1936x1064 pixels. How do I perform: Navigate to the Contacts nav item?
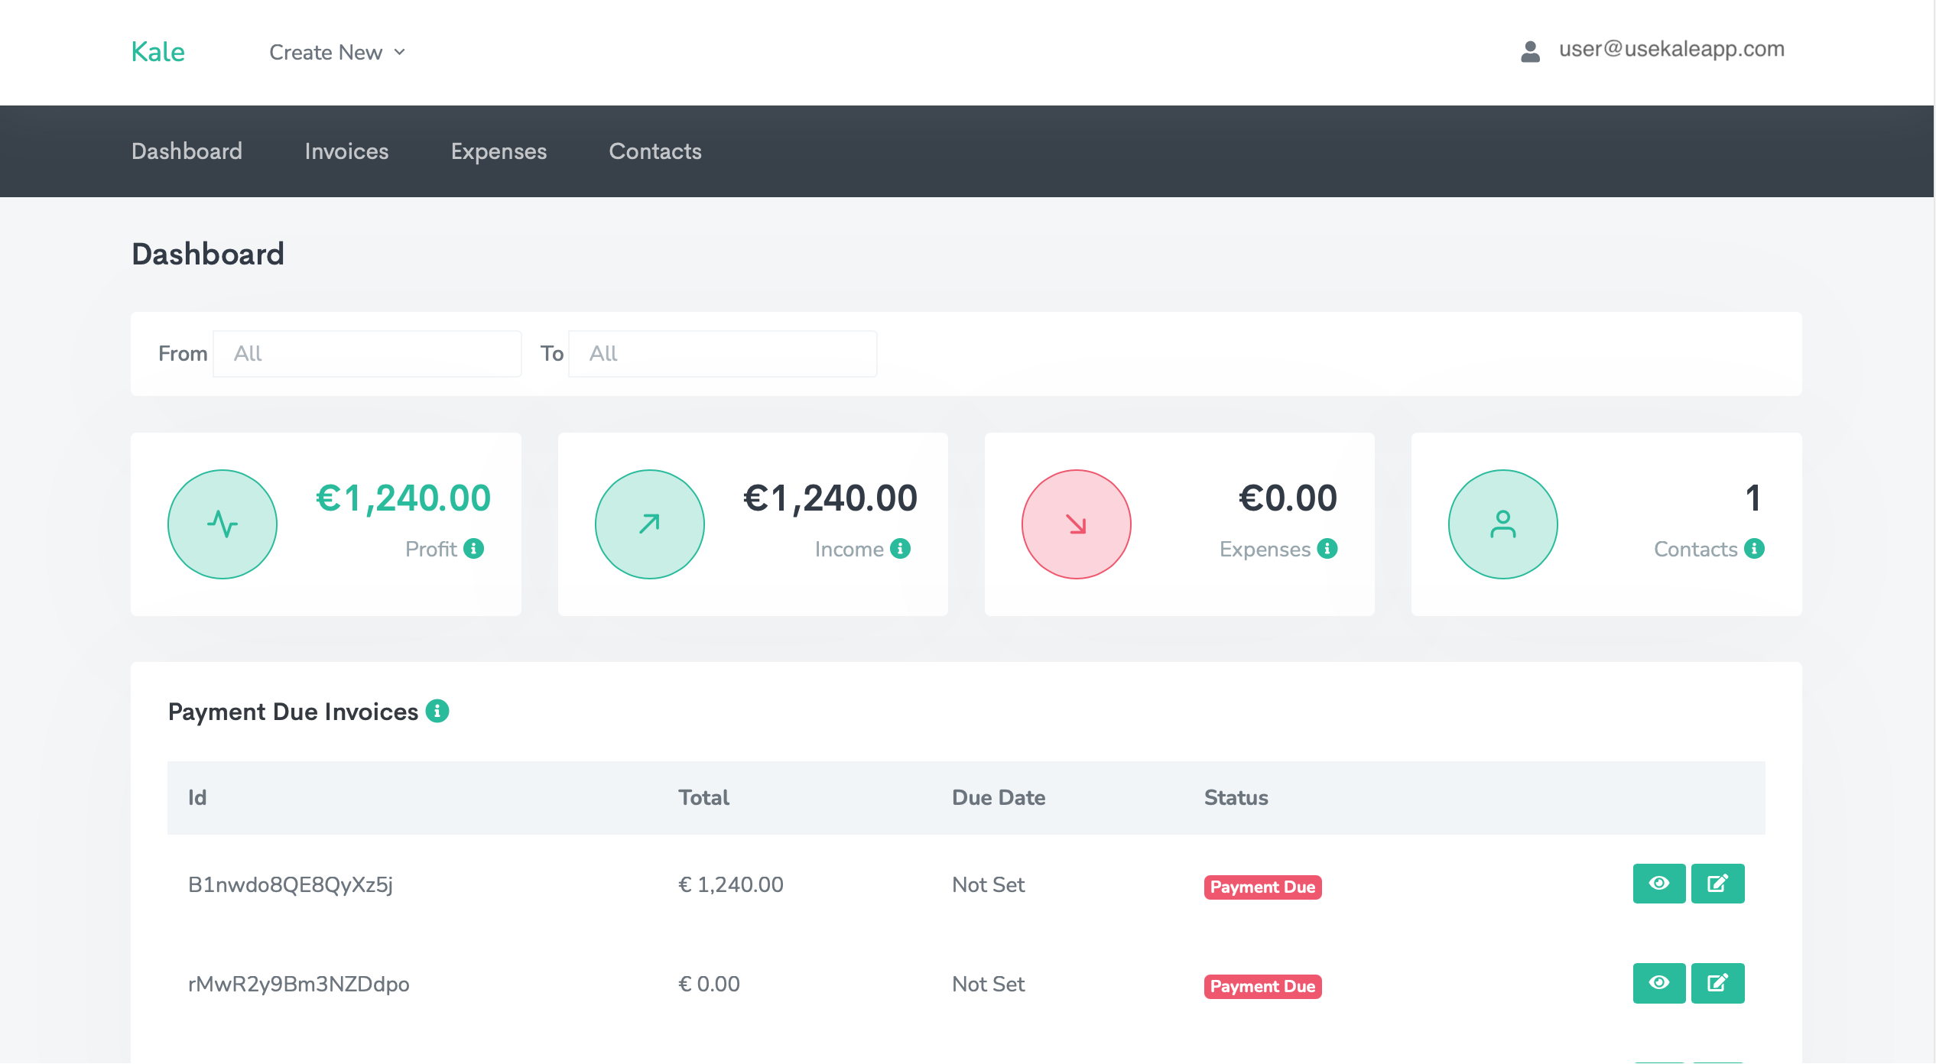pos(655,151)
